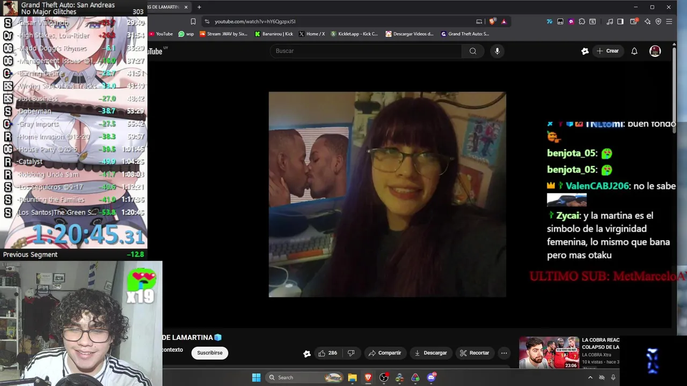Click the YouTube search magnifier button
Screen dimensions: 687x386
[473, 51]
